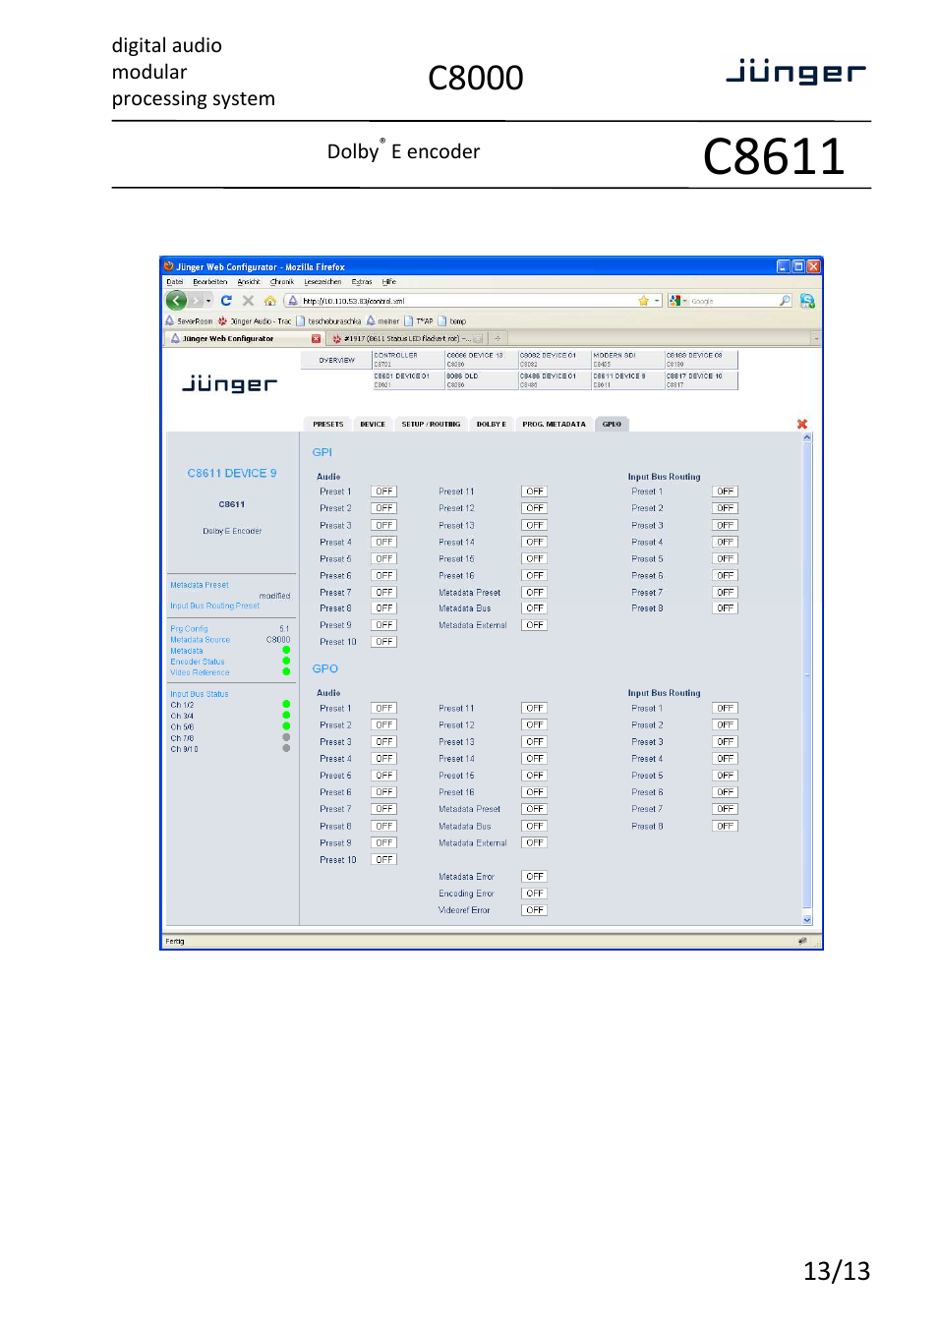The width and height of the screenshot is (938, 1328).
Task: Select the GPI/O tab
Action: pos(612,425)
